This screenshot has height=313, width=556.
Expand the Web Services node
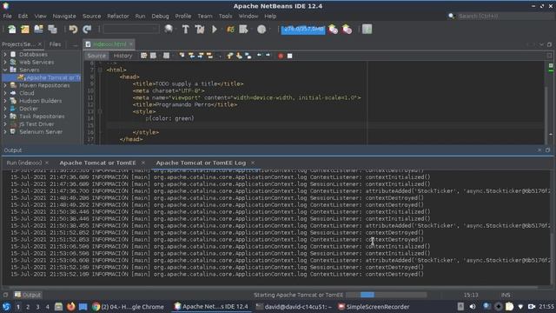tap(5, 62)
